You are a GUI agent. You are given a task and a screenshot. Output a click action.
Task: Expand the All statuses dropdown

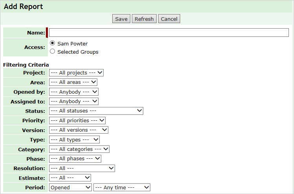(x=96, y=111)
